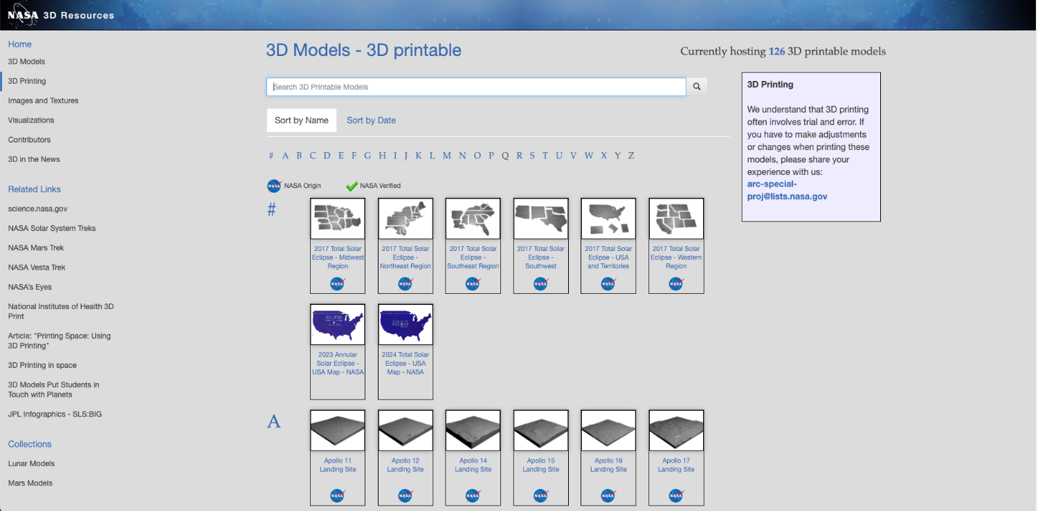1038x511 pixels.
Task: Open the 2024 Total Solar Eclipse title link
Action: coord(406,363)
